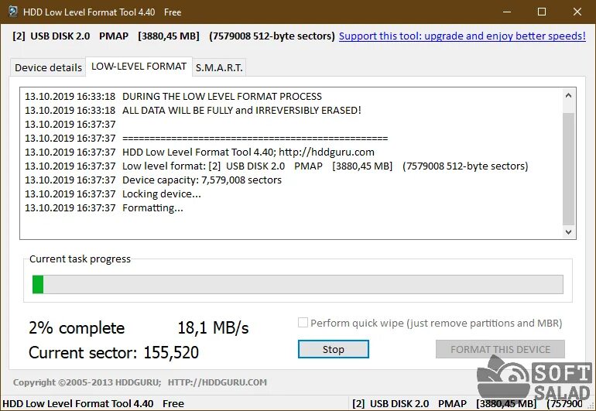Click the '18,1 MB/s' speed readout

[213, 327]
